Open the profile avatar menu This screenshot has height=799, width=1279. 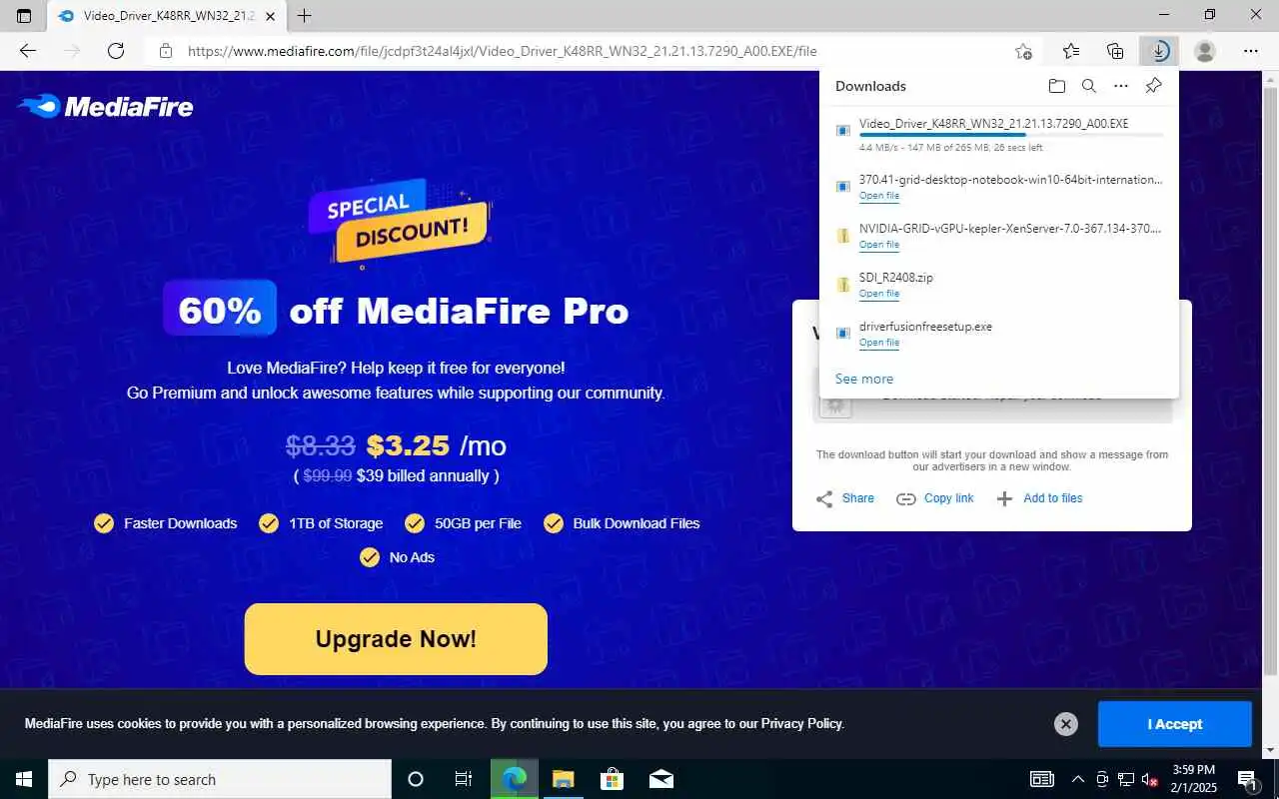tap(1206, 51)
